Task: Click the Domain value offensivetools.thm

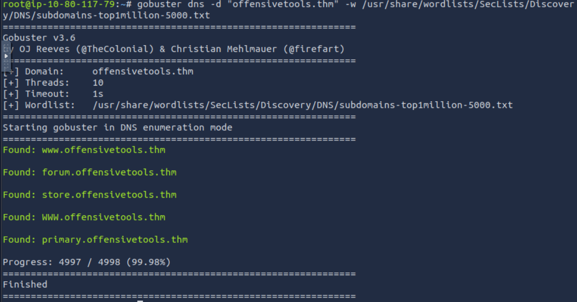Action: [x=143, y=72]
